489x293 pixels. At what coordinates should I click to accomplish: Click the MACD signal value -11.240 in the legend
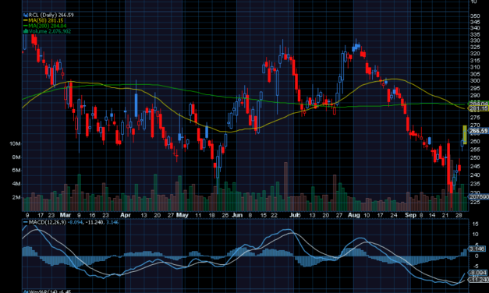click(94, 222)
